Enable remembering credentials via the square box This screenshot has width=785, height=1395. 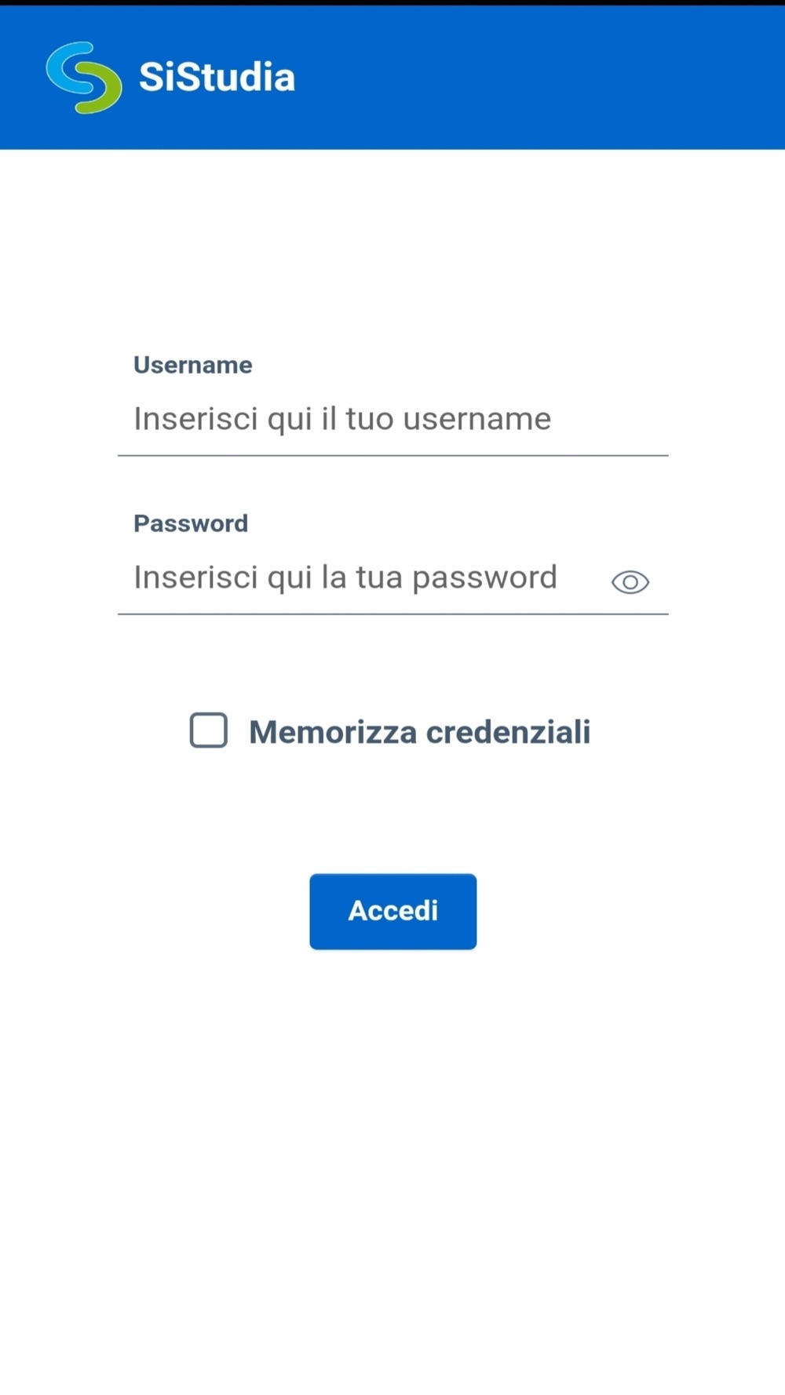(x=209, y=730)
